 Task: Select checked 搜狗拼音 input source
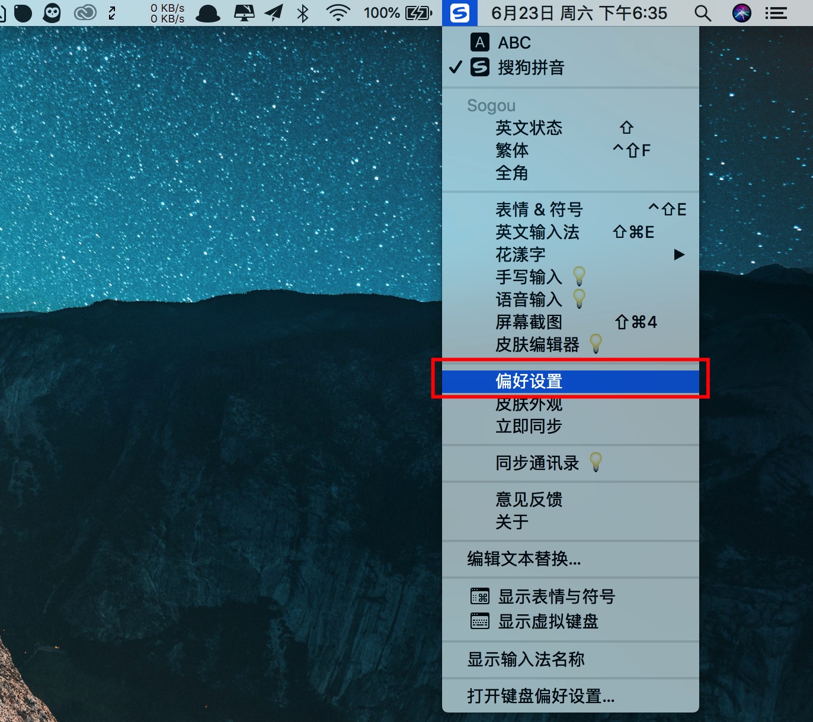(530, 67)
